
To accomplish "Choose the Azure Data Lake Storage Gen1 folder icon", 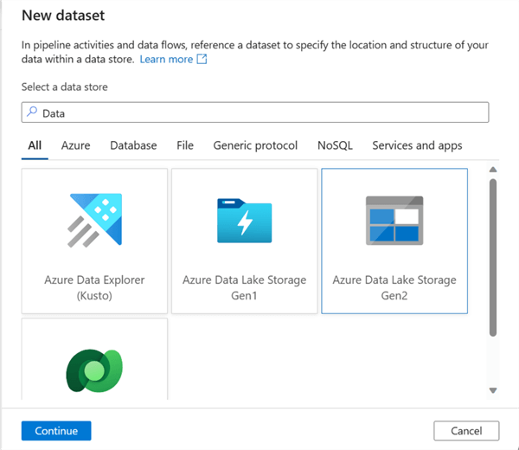I will click(244, 221).
